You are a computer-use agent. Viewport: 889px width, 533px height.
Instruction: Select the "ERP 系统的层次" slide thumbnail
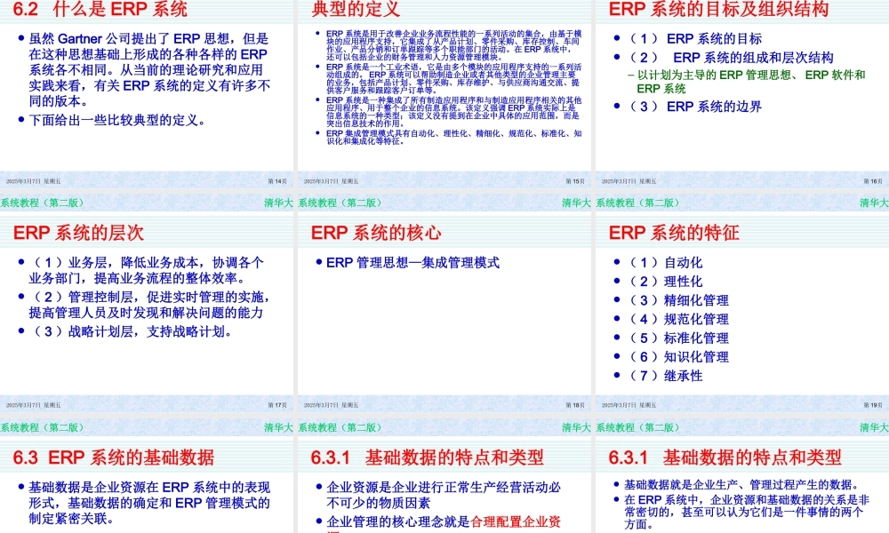(x=147, y=303)
